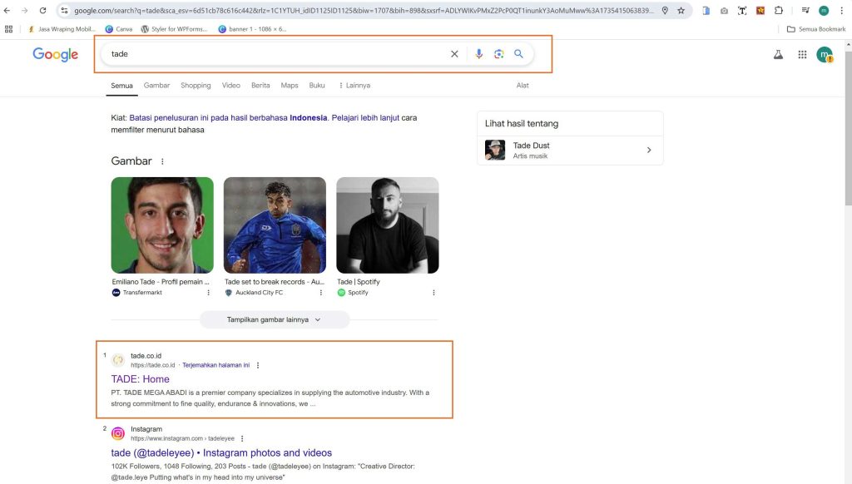This screenshot has height=484, width=852.
Task: Open the Tade Spotify image thumbnail
Action: point(387,225)
